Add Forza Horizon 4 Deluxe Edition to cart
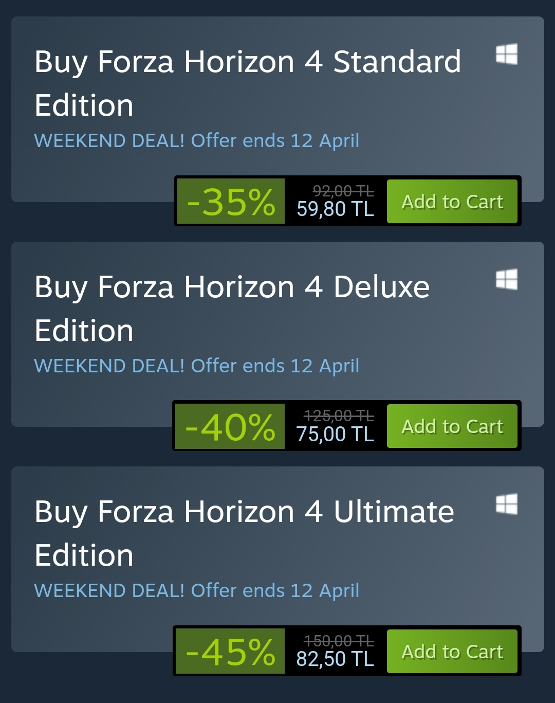This screenshot has width=555, height=703. [452, 426]
